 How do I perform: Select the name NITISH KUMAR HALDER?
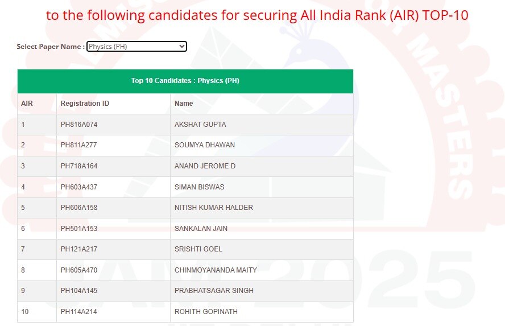pyautogui.click(x=213, y=208)
